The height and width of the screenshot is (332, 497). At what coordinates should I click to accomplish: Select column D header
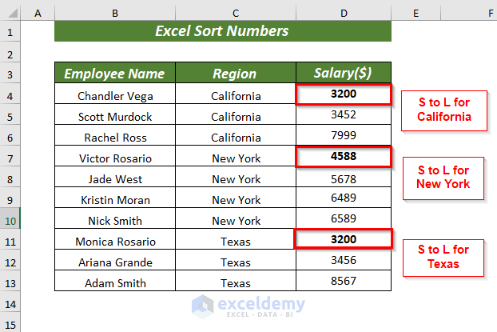(x=344, y=13)
